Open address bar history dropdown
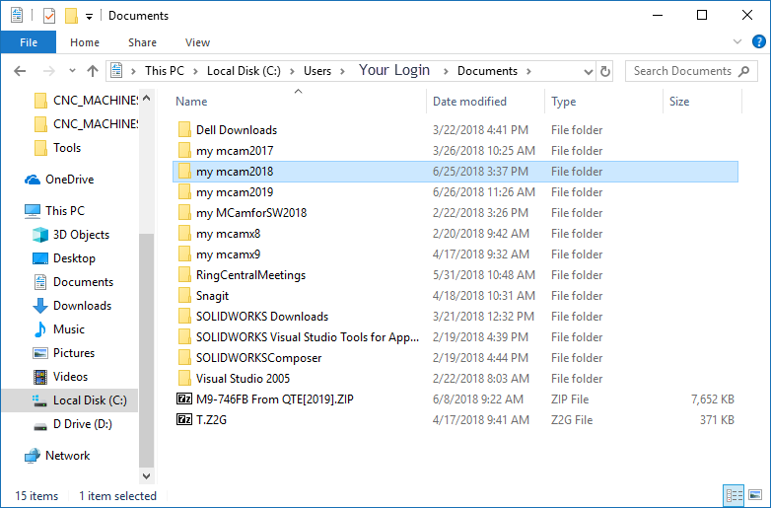 588,72
